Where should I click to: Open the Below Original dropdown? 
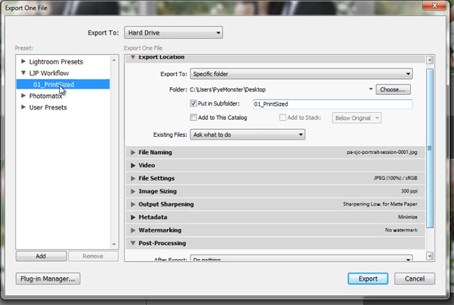[356, 118]
